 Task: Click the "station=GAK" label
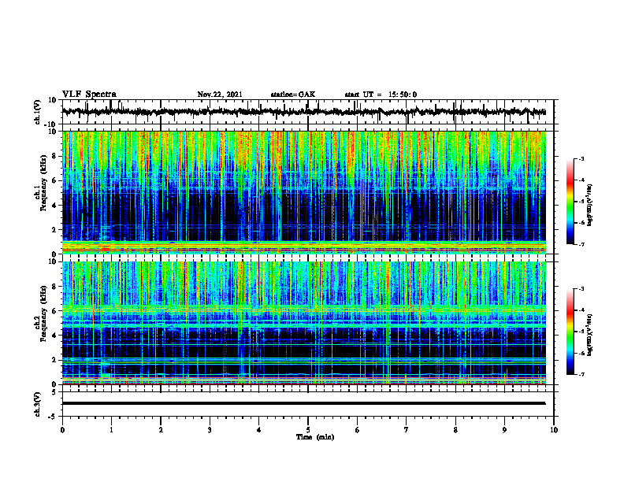point(293,95)
